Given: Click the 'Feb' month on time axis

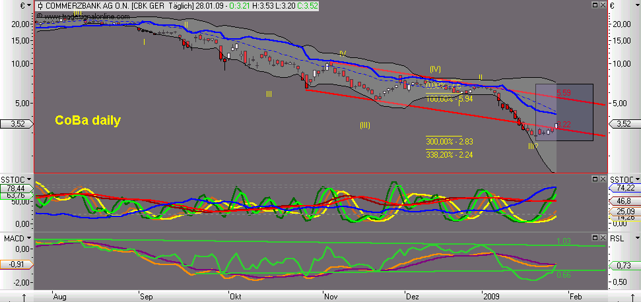Looking at the screenshot, I should click(575, 297).
